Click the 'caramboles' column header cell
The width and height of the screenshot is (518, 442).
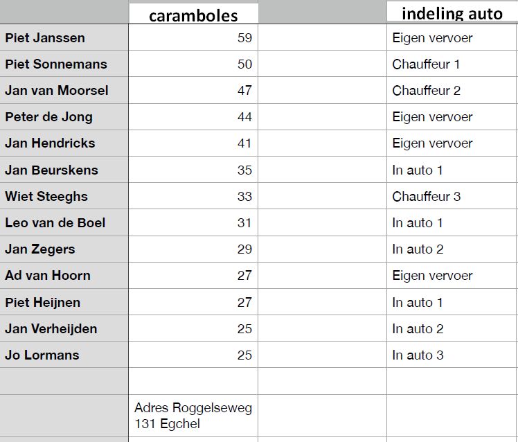click(x=193, y=15)
